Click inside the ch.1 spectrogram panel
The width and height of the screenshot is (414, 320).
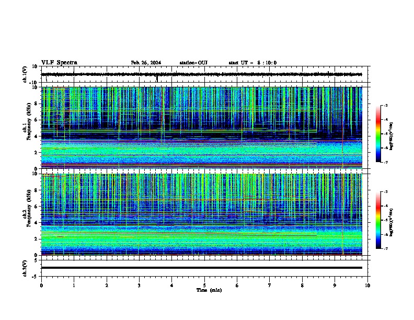tap(202, 128)
